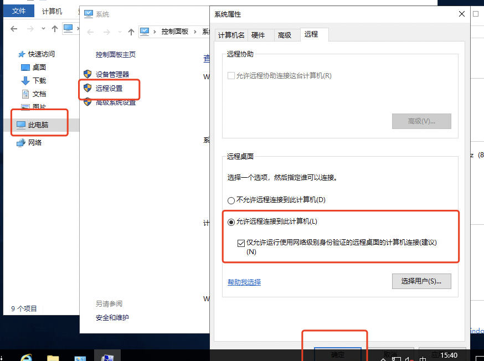Expand recent locations dropdown in File Explorer
This screenshot has height=361, width=484.
(43, 28)
